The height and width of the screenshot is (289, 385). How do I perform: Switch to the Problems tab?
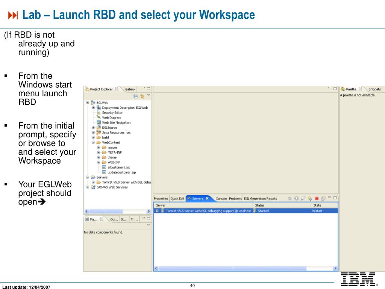pyautogui.click(x=235, y=199)
